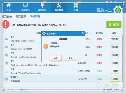Click the orange exclamation icon in dialog
Image resolution: width=126 pixels, height=93 pixels.
click(x=46, y=46)
